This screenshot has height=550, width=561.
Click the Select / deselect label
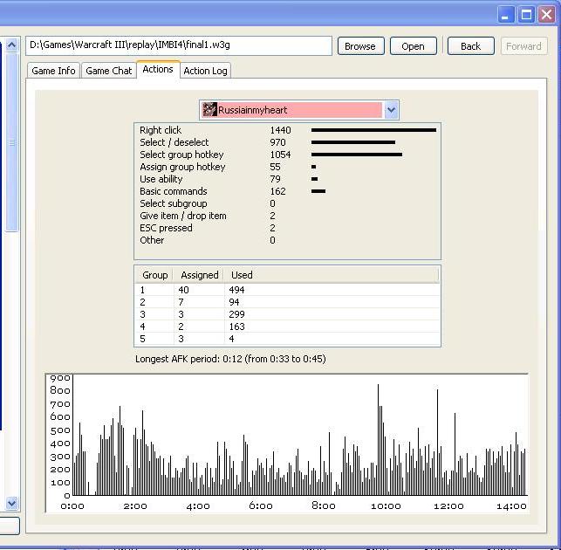[x=174, y=142]
